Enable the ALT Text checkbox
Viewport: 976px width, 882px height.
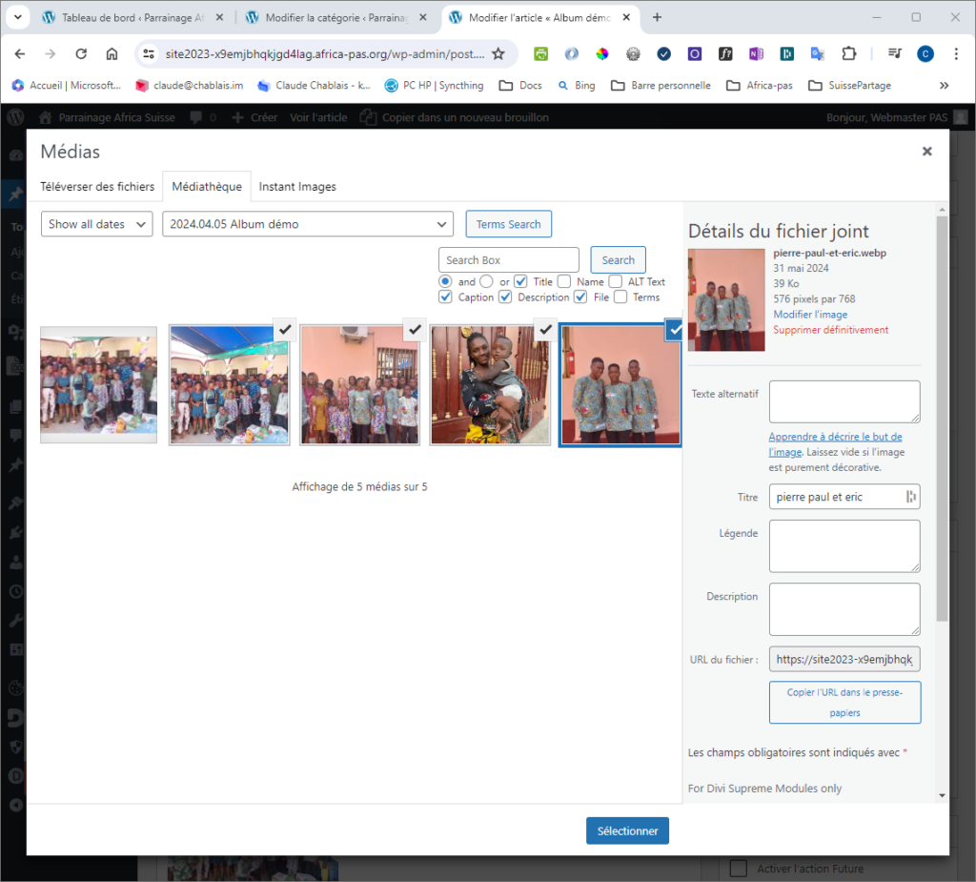[x=616, y=281]
